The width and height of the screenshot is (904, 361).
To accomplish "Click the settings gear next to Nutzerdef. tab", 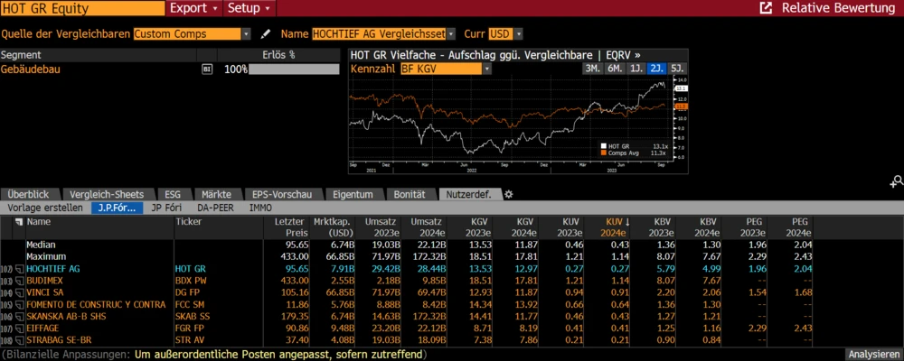I will [x=508, y=194].
